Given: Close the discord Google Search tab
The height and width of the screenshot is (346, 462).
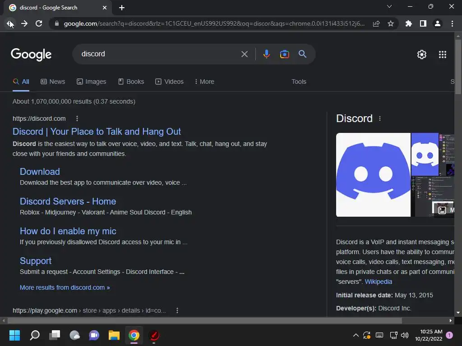Looking at the screenshot, I should [x=105, y=8].
